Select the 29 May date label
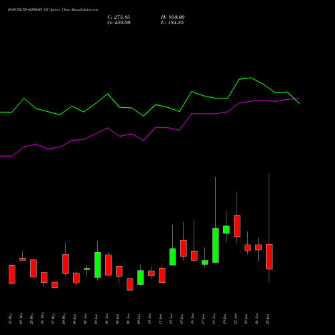335x335 pixels. pyautogui.click(x=64, y=319)
